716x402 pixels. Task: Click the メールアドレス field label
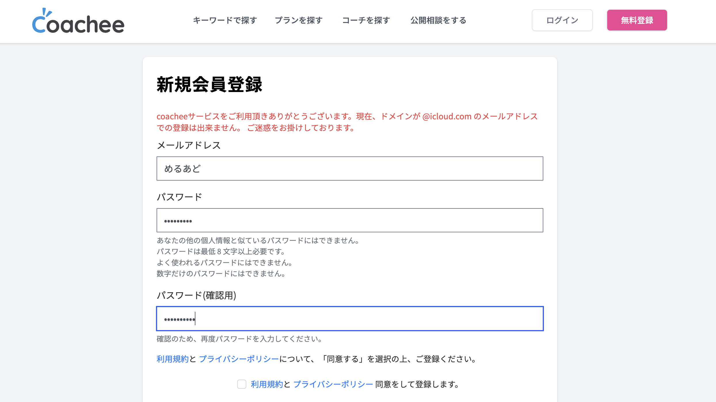[189, 146]
